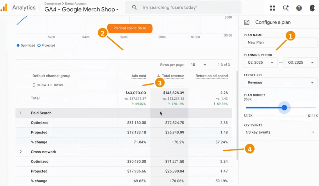Image resolution: width=319 pixels, height=186 pixels.
Task: Sort by the Ads cost column header
Action: tap(139, 76)
